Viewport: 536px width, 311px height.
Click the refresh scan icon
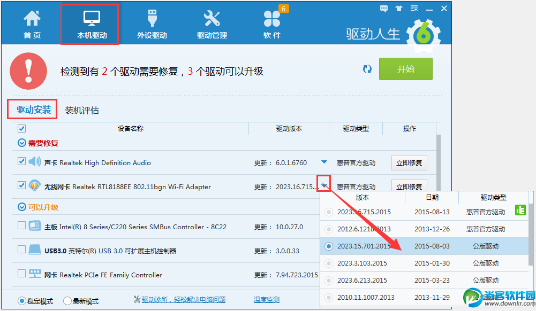[367, 69]
